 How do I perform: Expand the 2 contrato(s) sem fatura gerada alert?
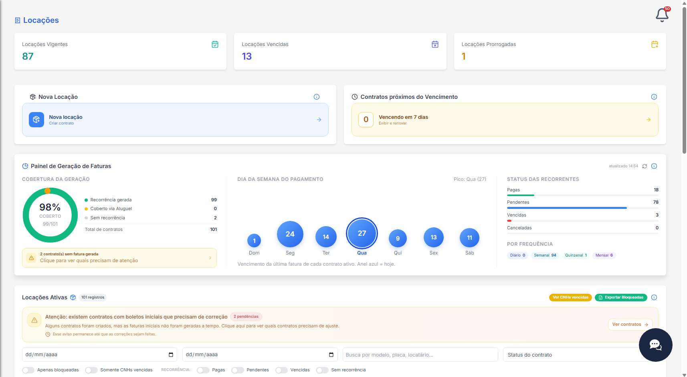click(119, 258)
